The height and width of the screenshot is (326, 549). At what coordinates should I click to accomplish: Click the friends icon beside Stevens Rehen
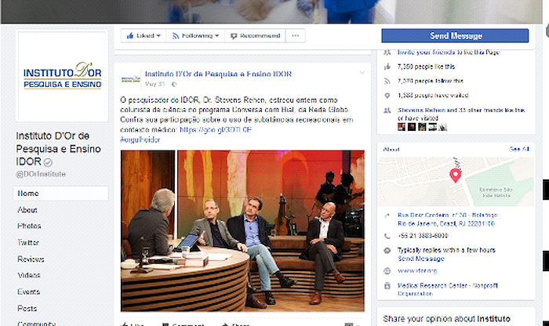pyautogui.click(x=387, y=110)
